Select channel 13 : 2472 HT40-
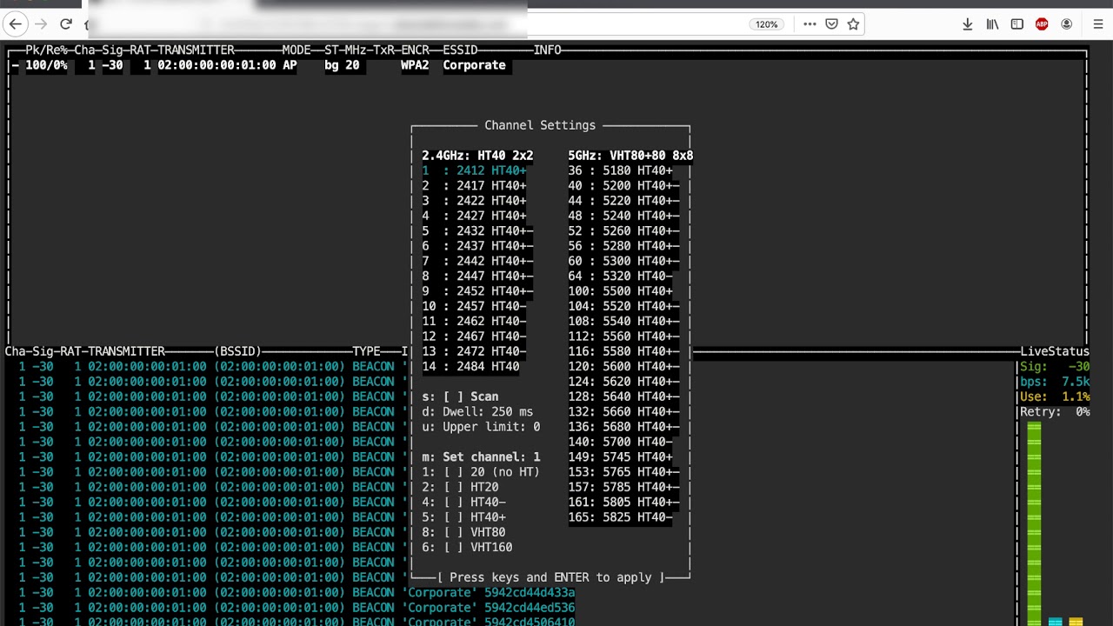This screenshot has height=626, width=1113. 474,351
